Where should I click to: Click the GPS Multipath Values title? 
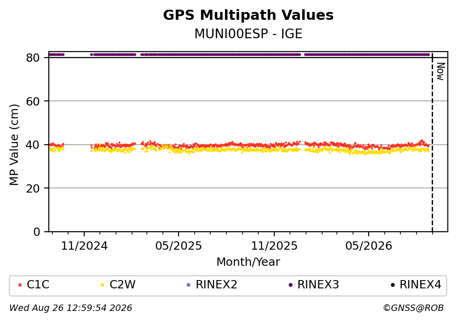tap(248, 15)
